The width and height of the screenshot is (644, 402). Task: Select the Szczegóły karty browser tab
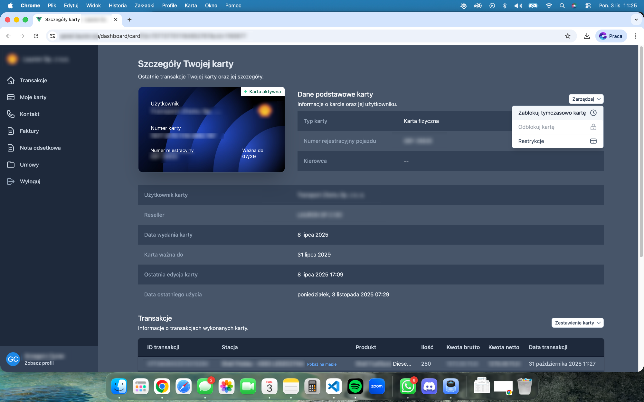click(62, 20)
